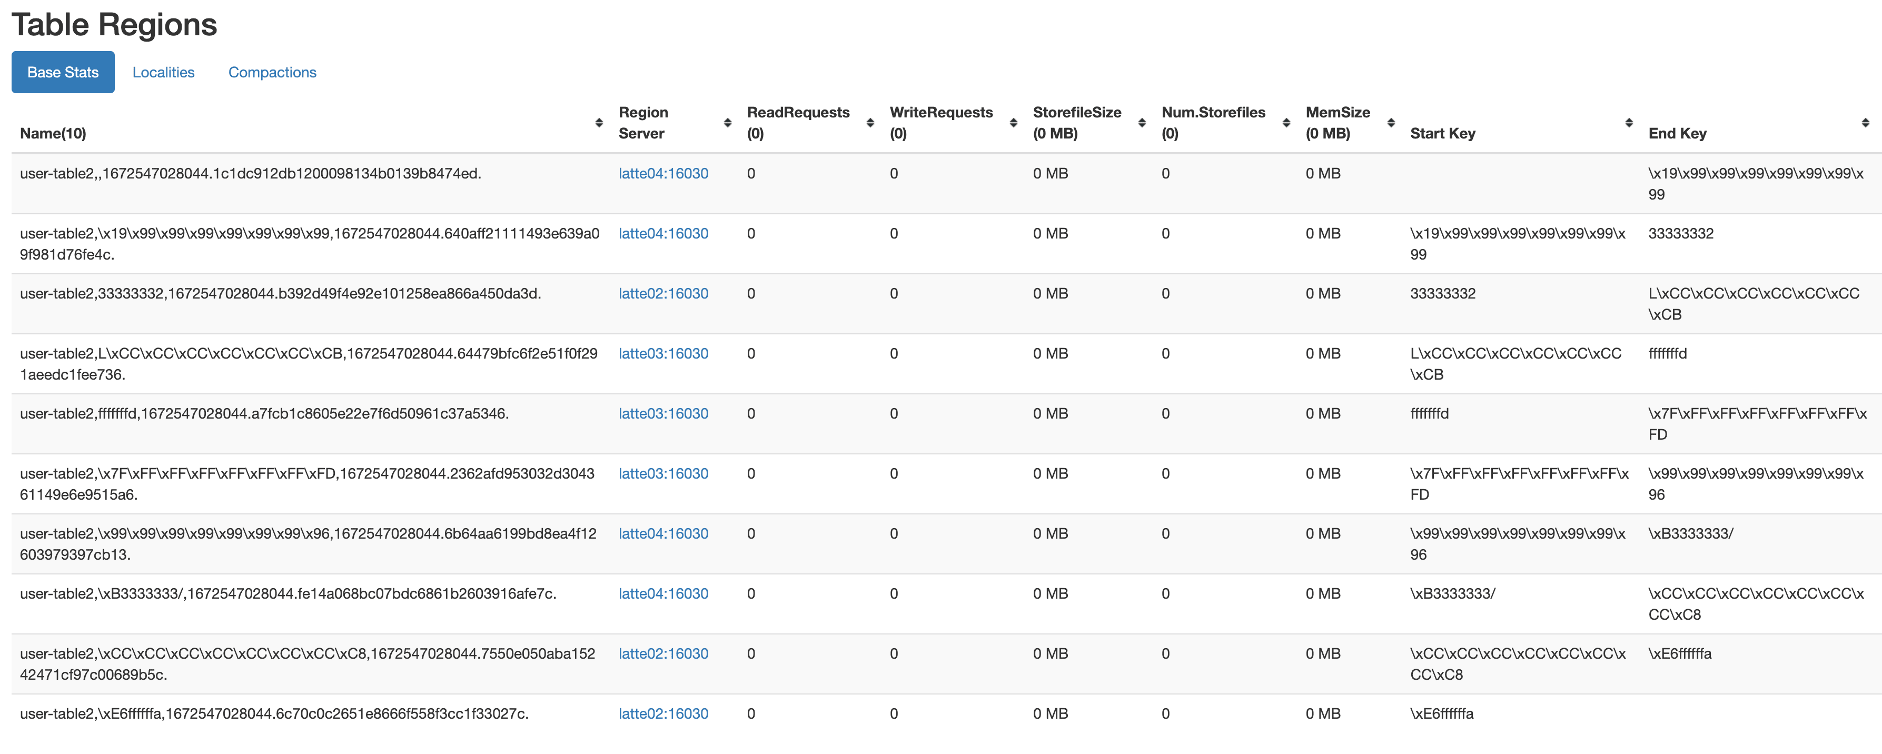
Task: Click latte04:16030 link for \xB3333333/ region
Action: coord(662,594)
